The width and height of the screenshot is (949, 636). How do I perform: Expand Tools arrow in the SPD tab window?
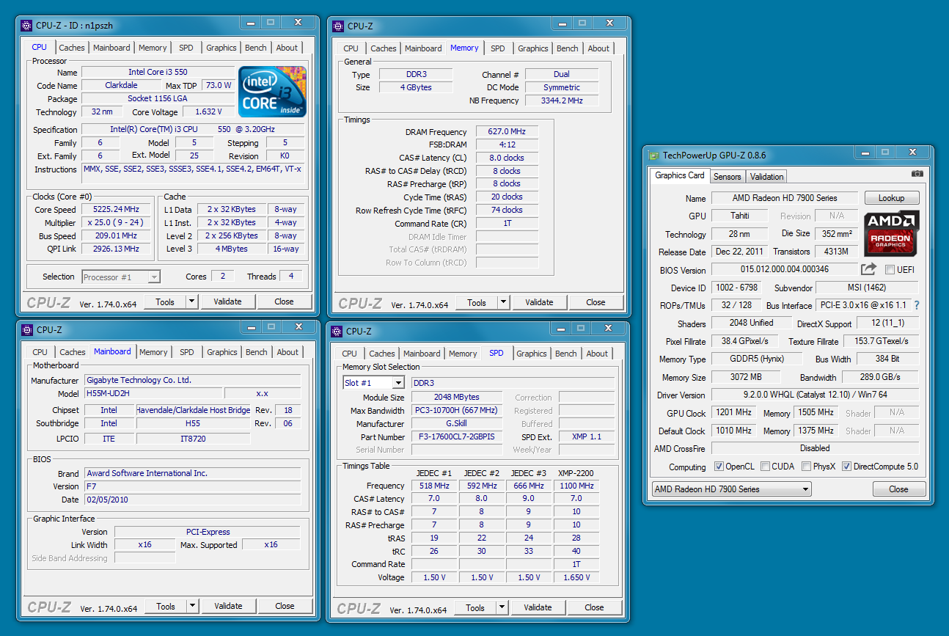pyautogui.click(x=502, y=607)
